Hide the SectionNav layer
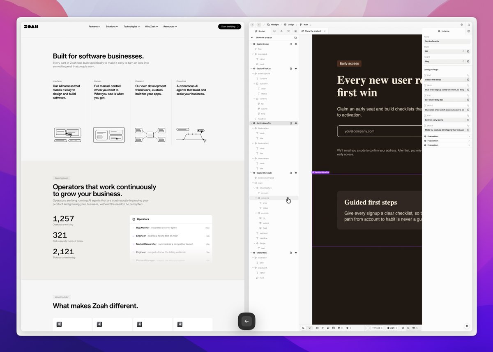The width and height of the screenshot is (493, 352). click(x=296, y=253)
